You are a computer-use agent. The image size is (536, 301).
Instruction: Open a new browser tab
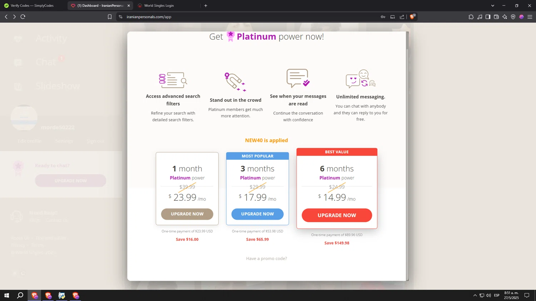206,6
